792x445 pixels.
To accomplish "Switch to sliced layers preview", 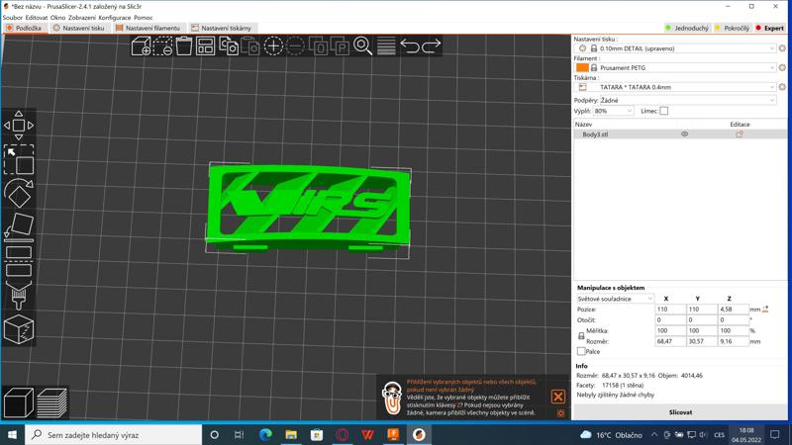I will pyautogui.click(x=52, y=402).
